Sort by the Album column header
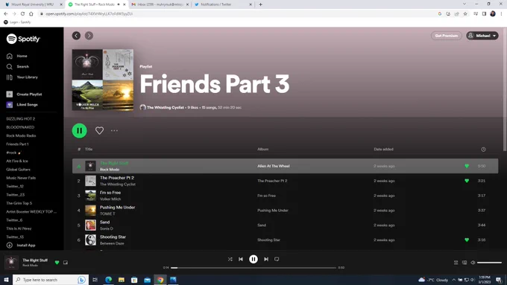Viewport: 507px width, 285px height. coord(263,149)
